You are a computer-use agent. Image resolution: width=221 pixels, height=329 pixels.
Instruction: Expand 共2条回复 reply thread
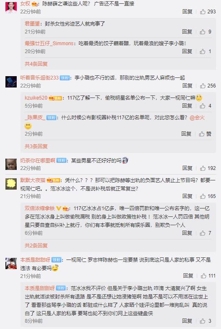(36, 245)
